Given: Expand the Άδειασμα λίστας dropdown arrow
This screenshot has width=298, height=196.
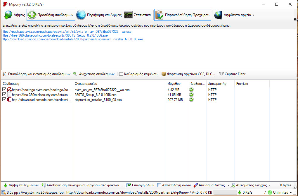Looking at the screenshot, I should (228, 185).
